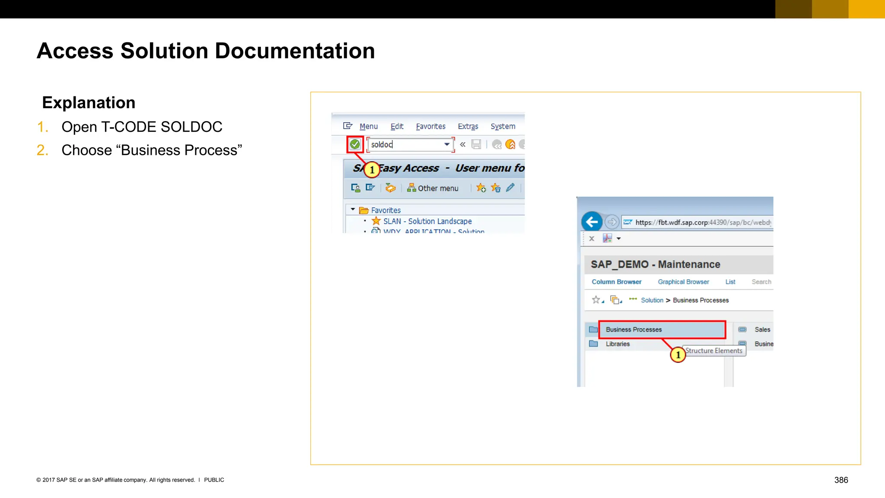Click the Other menu button

tap(433, 188)
